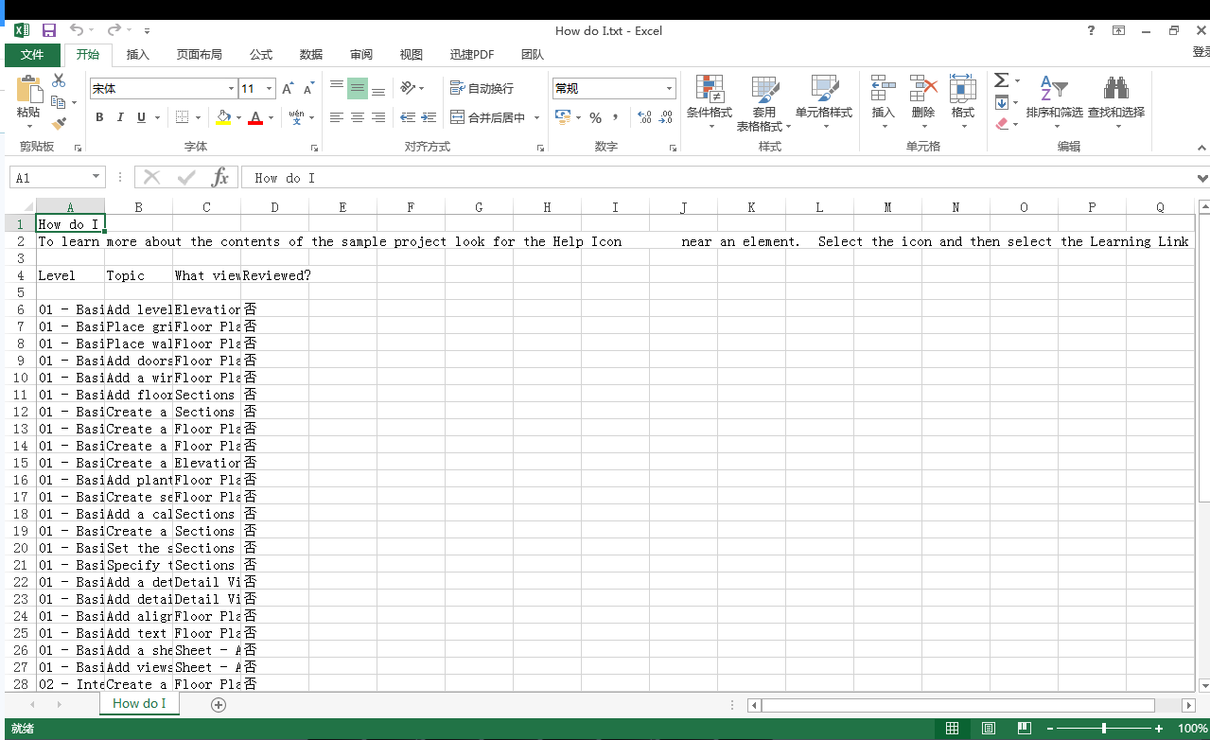Screen dimensions: 1210x740
Task: Click the Insert Function fx icon
Action: (x=219, y=178)
